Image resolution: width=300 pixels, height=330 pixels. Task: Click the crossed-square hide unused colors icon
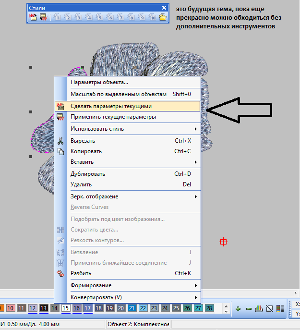pos(269,309)
